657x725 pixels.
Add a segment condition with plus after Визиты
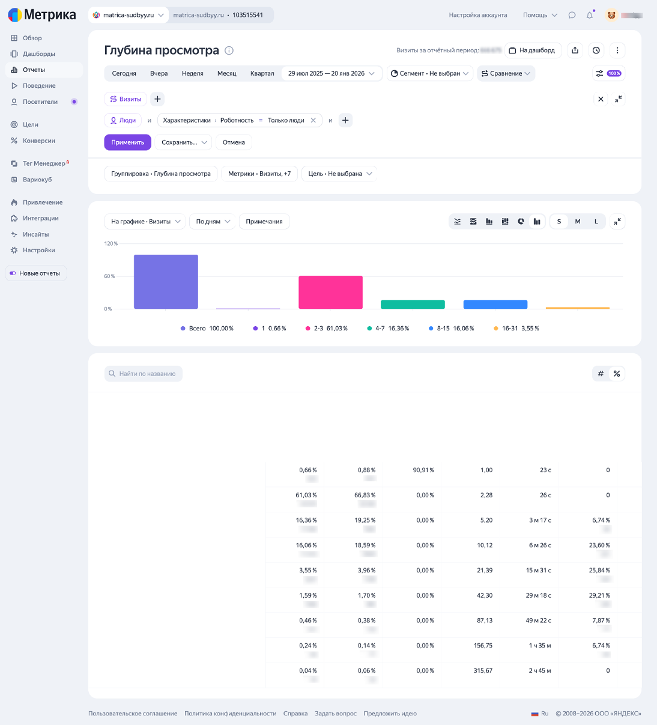click(157, 99)
